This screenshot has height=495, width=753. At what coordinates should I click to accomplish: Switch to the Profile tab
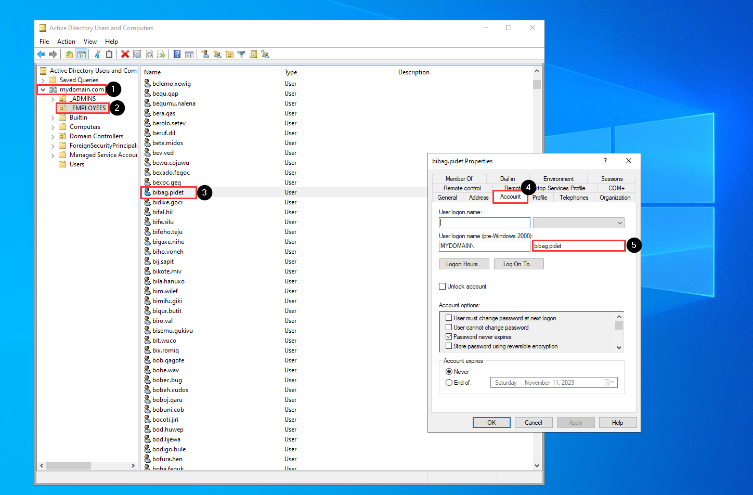point(540,198)
